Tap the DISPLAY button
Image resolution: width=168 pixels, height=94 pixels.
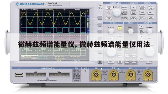tap(142, 18)
